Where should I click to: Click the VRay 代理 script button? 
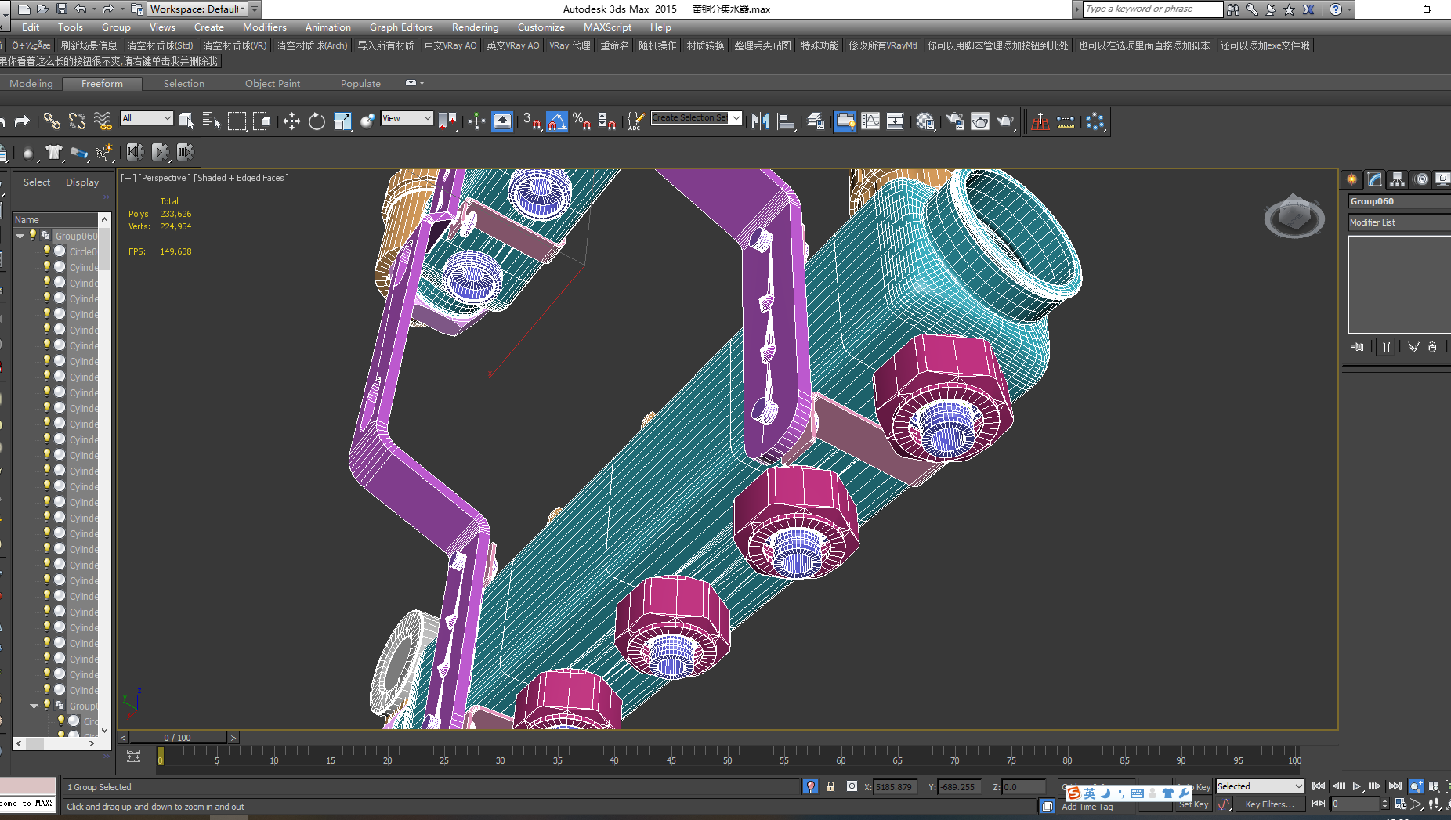coord(570,45)
